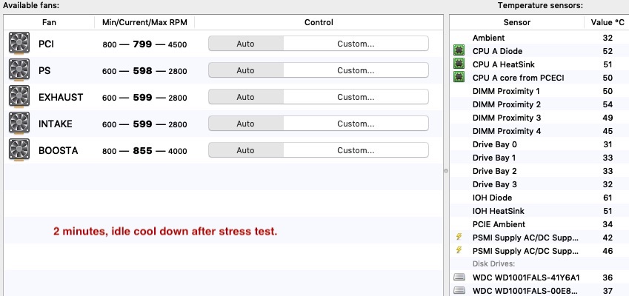Viewport: 629px width, 296px height.
Task: Click the Min/Current/Max RPM column header
Action: coord(144,22)
